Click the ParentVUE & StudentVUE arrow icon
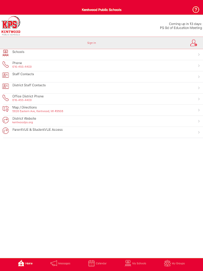Screen dimensions: 203x271 point(5,131)
